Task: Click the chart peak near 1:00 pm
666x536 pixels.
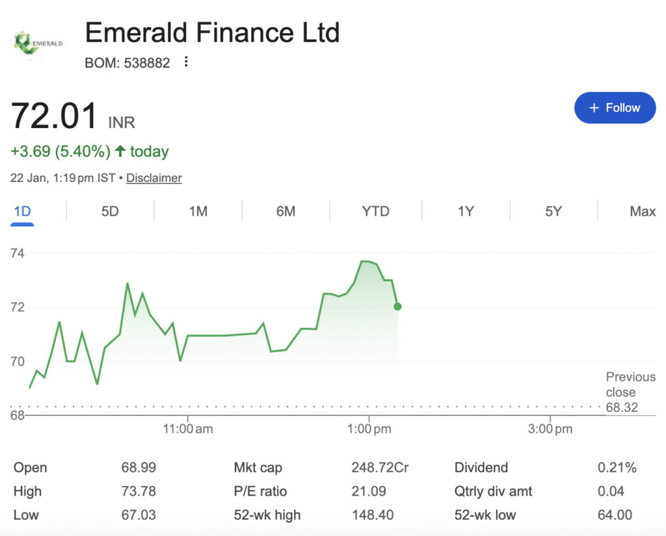Action: coord(363,261)
